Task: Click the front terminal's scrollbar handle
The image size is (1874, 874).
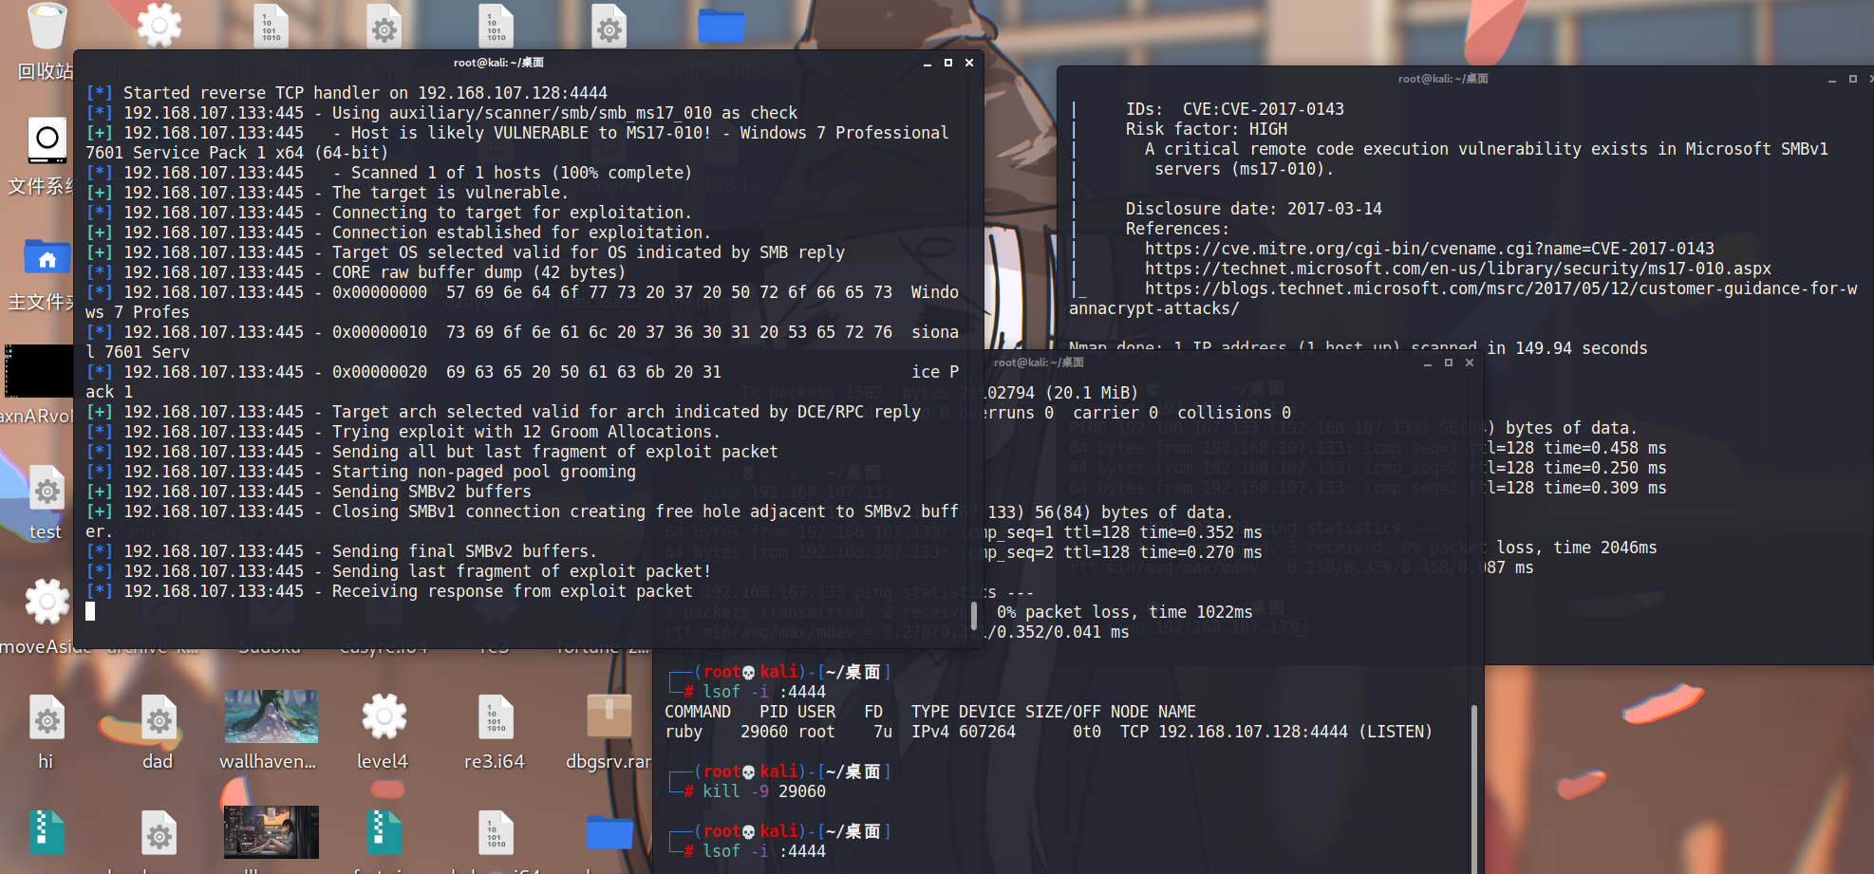Action: point(974,615)
